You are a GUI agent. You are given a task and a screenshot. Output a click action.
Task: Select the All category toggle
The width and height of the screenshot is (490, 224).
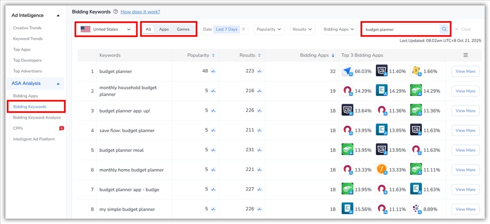tap(148, 29)
